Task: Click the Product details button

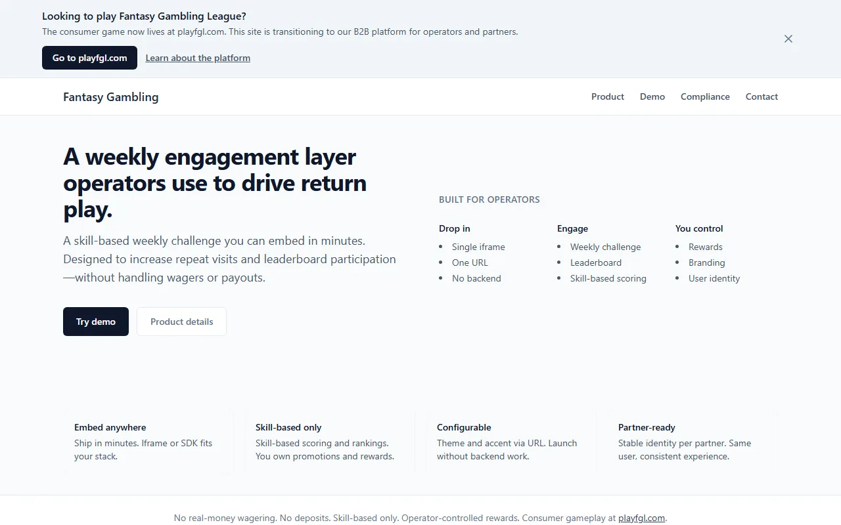Action: tap(181, 322)
